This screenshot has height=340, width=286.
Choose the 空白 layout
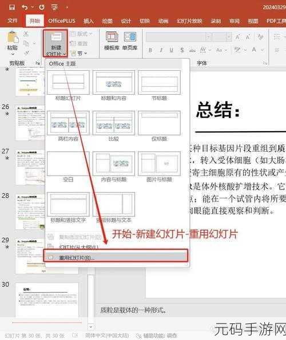[68, 167]
